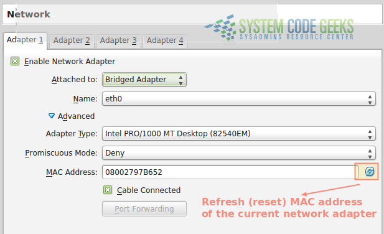Open the Deny Promiscuous Mode dropdown
Viewport: 384px width, 234px height.
239,152
